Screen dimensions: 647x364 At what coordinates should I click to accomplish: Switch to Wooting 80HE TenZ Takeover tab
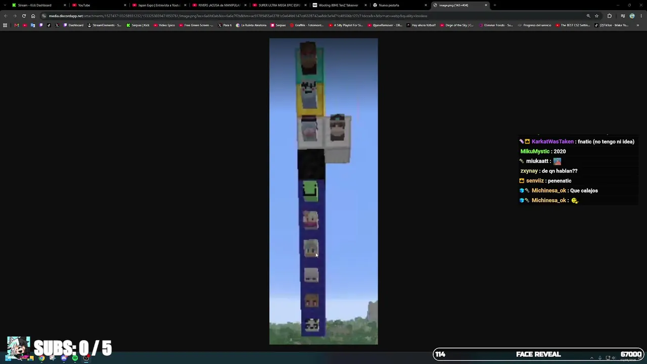(x=340, y=5)
